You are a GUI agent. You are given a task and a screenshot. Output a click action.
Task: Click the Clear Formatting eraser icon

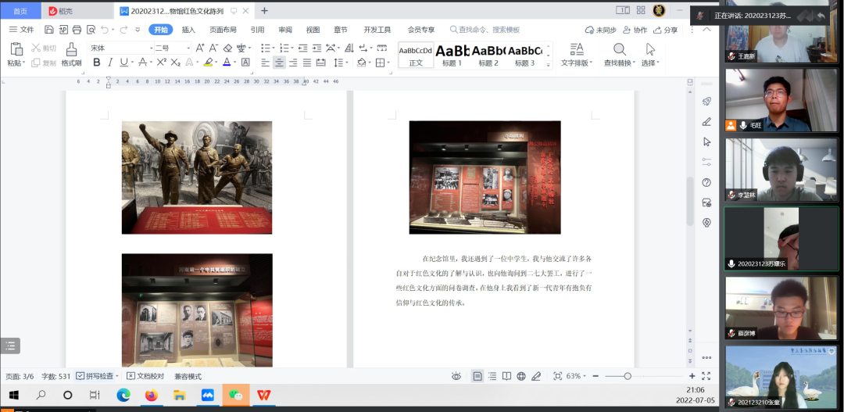[x=227, y=48]
